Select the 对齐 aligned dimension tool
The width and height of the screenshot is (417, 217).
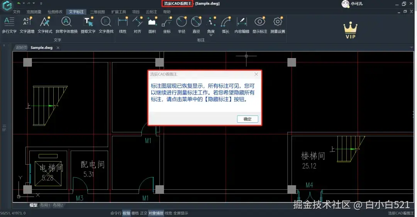tap(137, 25)
